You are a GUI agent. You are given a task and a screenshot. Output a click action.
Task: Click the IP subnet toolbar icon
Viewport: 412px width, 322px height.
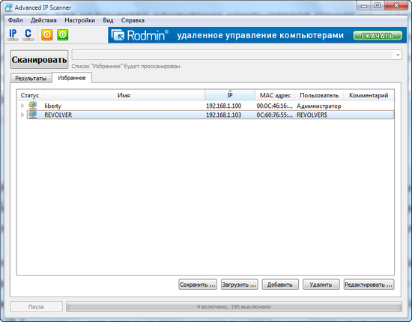(x=13, y=35)
